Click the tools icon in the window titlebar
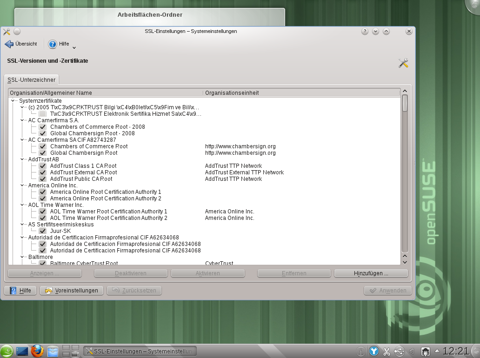Image resolution: width=480 pixels, height=358 pixels. coord(6,32)
